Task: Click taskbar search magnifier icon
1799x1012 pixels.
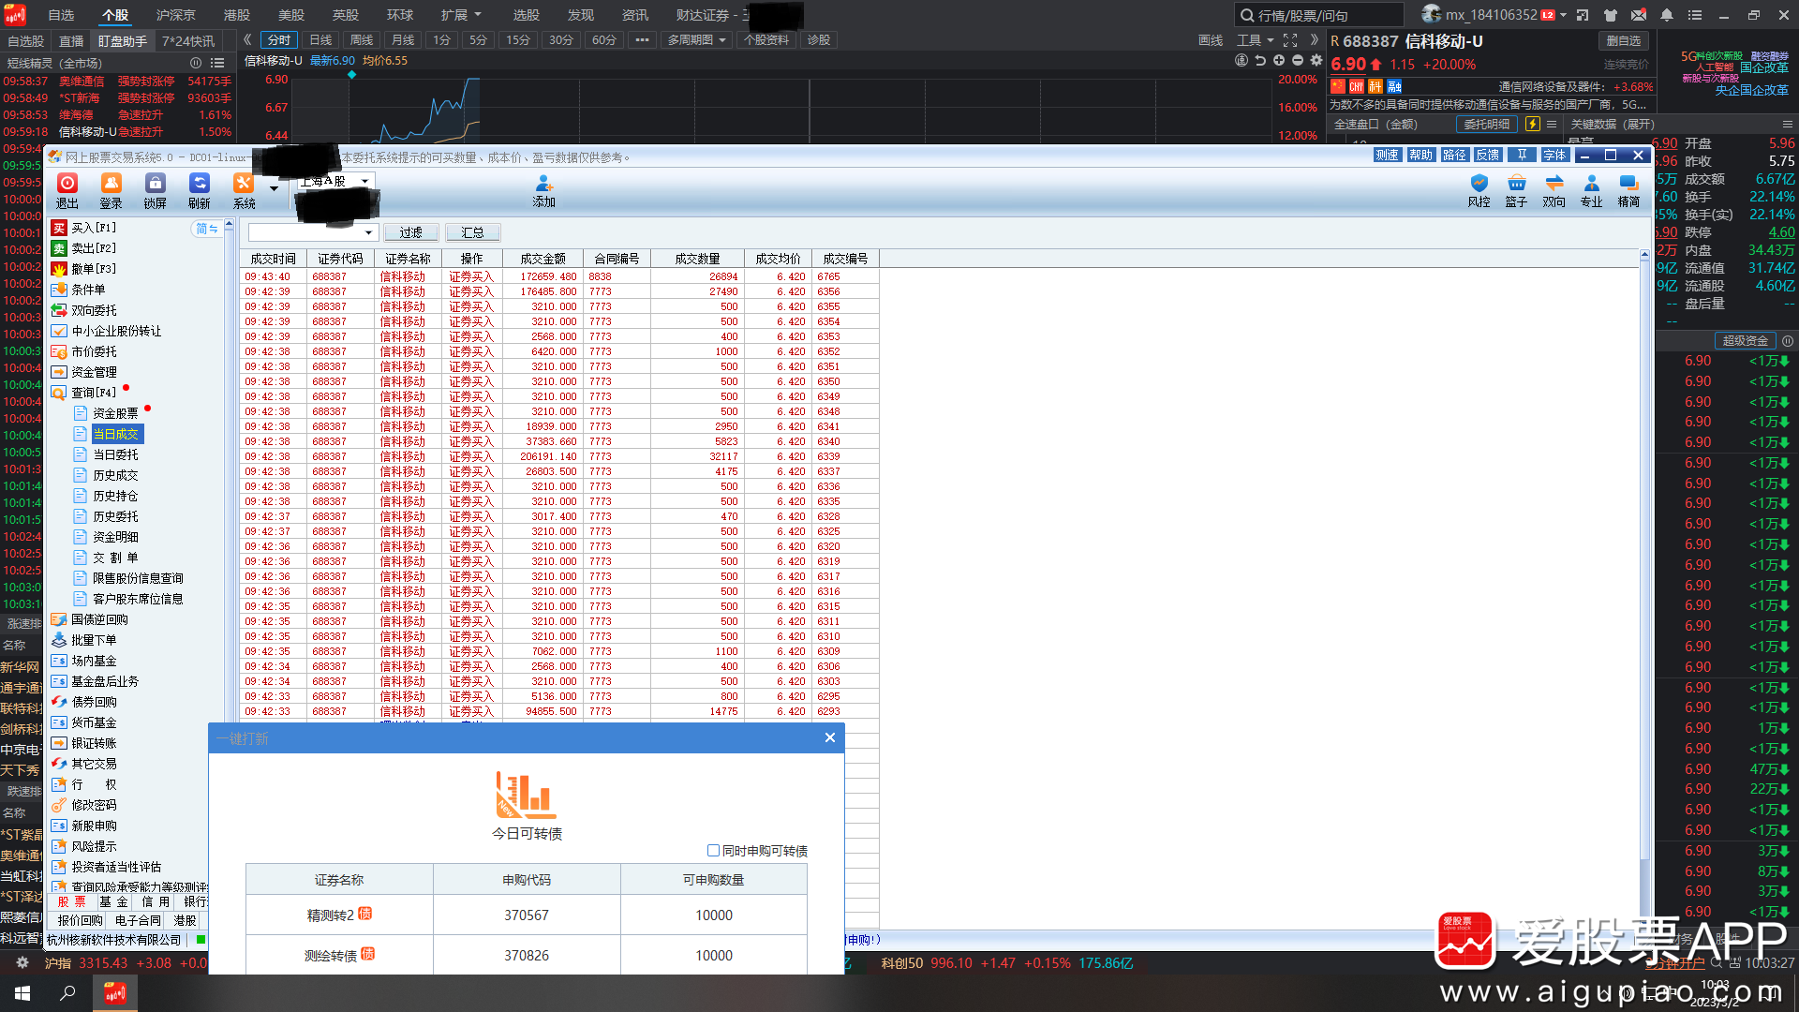Action: (67, 993)
